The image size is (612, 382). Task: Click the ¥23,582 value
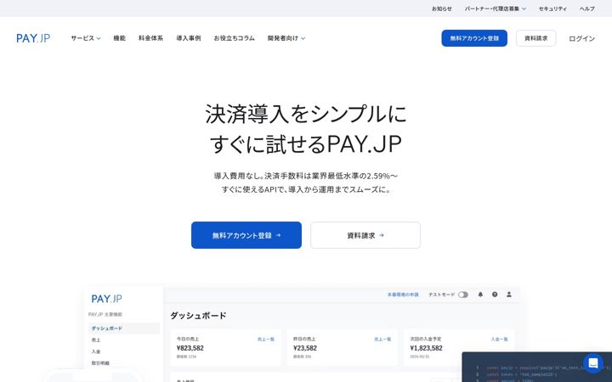[x=305, y=348]
